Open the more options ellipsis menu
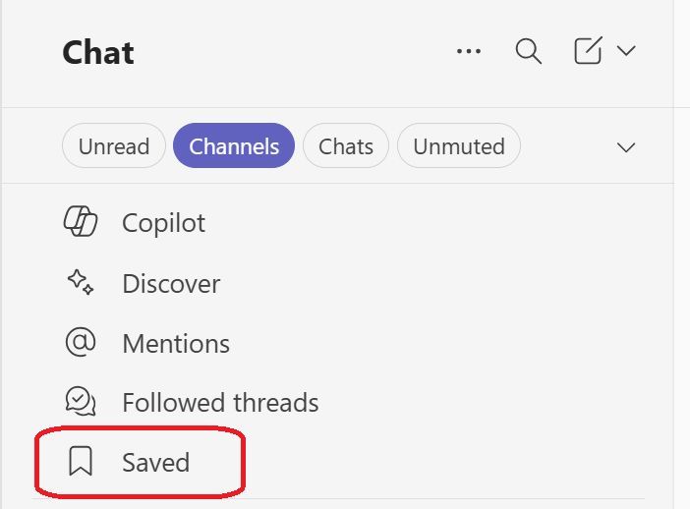This screenshot has height=509, width=690. point(469,51)
